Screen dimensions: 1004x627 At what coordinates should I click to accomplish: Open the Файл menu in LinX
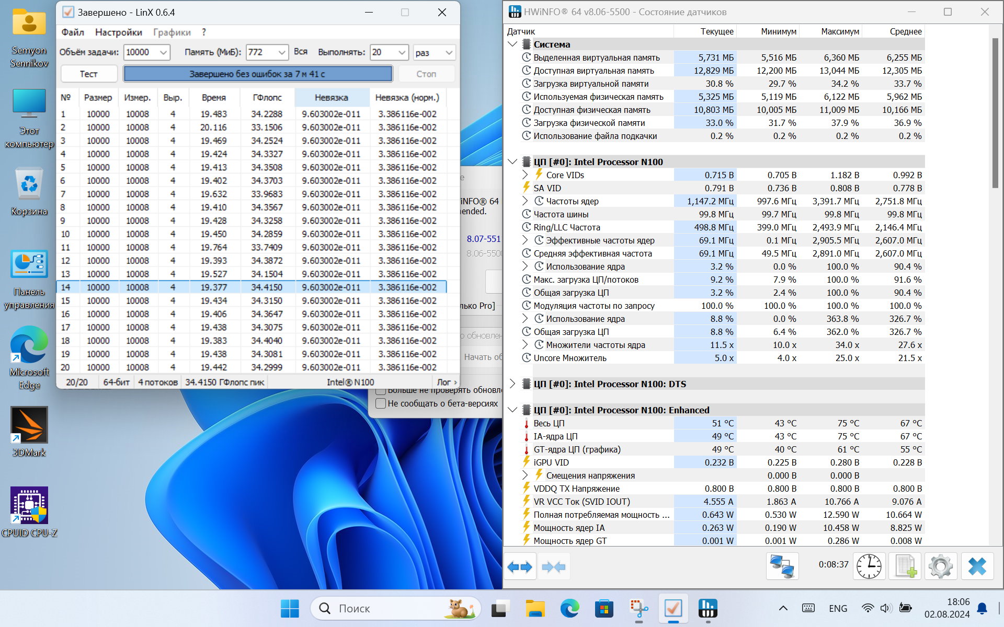[x=73, y=32]
